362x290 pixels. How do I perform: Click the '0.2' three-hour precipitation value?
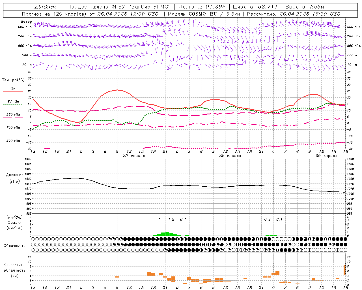(x=267, y=219)
